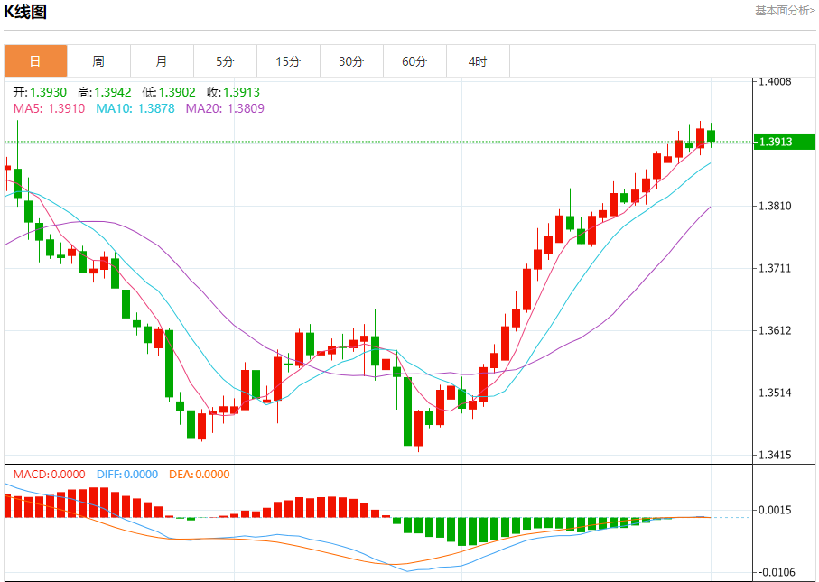Screen dimensions: 819x582
Task: Show the 60分 chart tab
Action: pyautogui.click(x=414, y=61)
